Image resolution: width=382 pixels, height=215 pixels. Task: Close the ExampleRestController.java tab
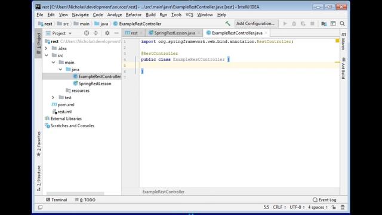point(266,33)
